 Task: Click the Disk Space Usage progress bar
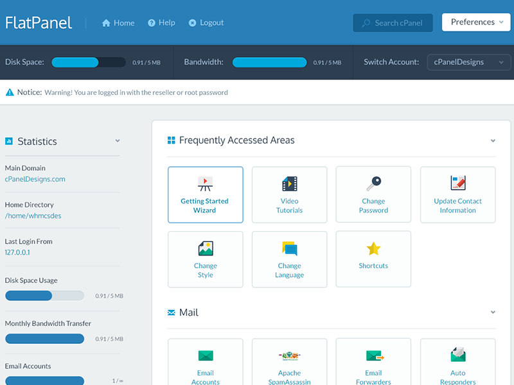(x=44, y=295)
